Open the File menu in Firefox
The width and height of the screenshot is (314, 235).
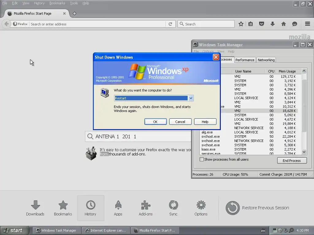(5, 3)
